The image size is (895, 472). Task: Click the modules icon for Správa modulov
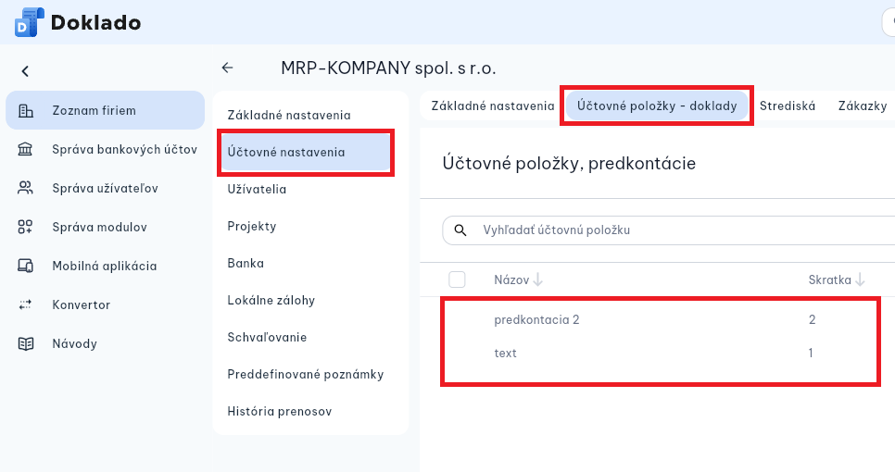pyautogui.click(x=25, y=227)
